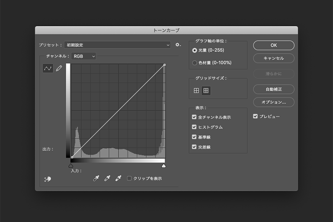Select 光量 (0-255) radio option

[194, 50]
